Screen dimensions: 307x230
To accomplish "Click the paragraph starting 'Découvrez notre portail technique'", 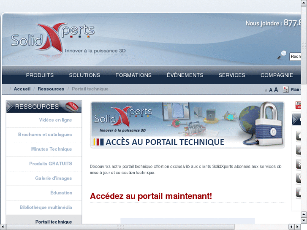I will click(x=186, y=170).
